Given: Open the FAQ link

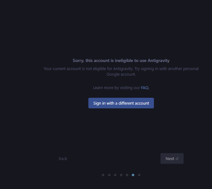Looking at the screenshot, I should 145,88.
